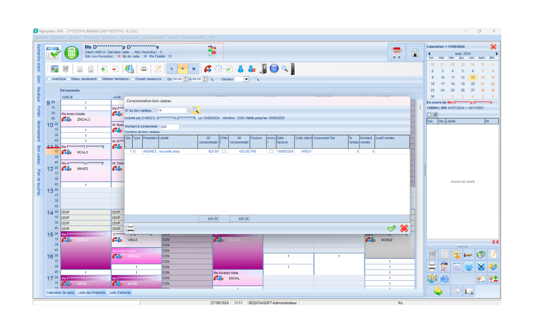The width and height of the screenshot is (534, 333).
Task: Select the 'nouvelle peau' libellé cell
Action: point(178,151)
